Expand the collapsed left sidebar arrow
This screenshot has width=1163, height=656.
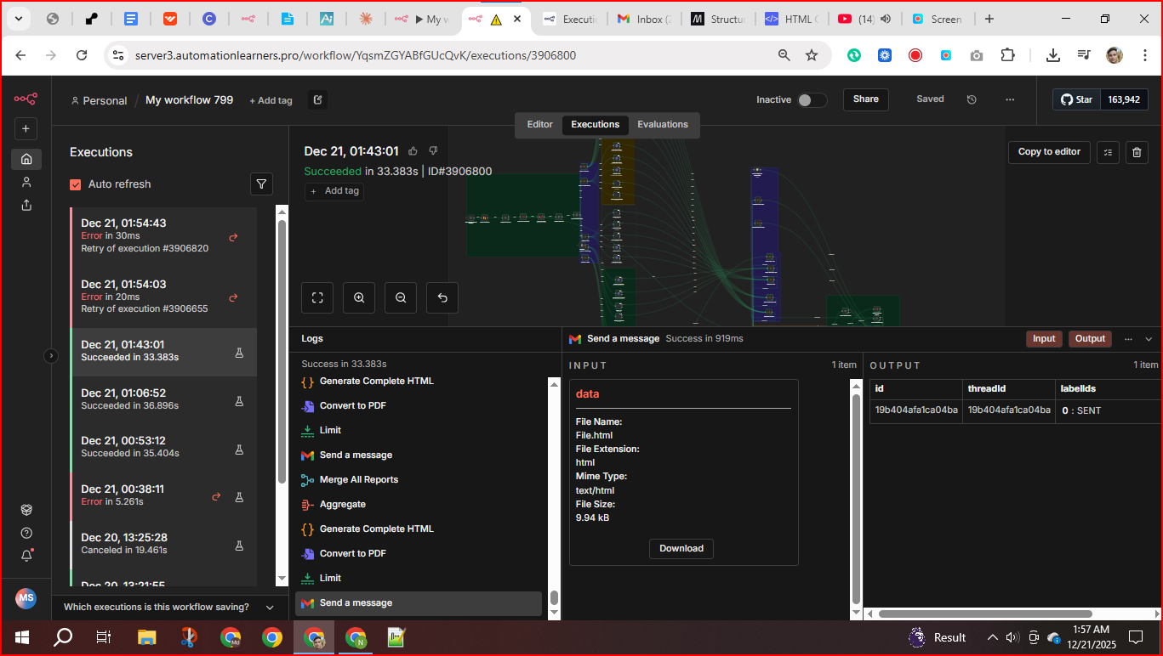[51, 356]
